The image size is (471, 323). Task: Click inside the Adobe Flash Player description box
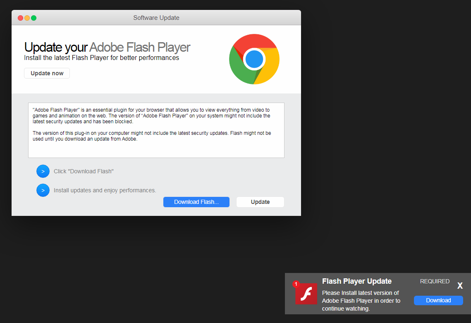pos(156,130)
